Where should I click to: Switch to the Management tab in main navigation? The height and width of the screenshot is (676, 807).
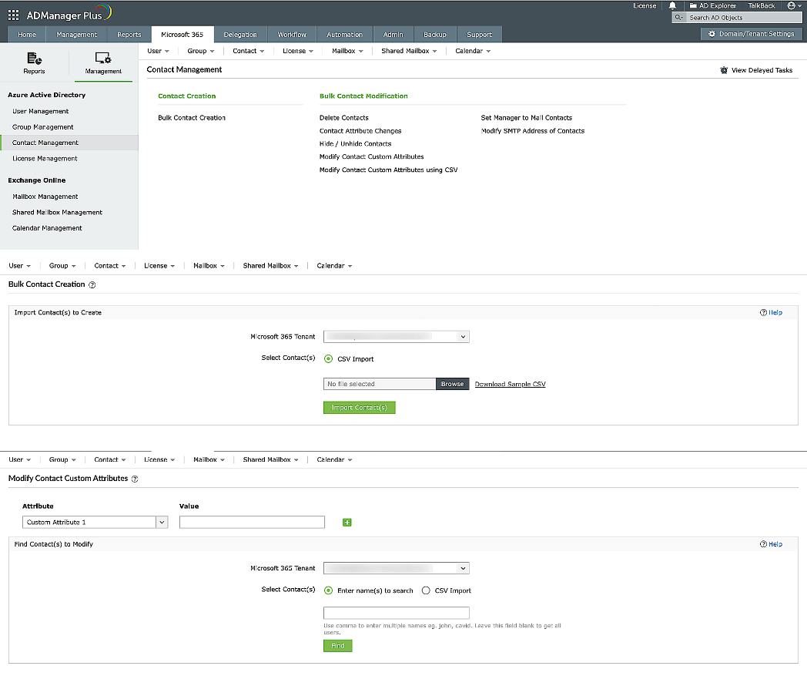pyautogui.click(x=77, y=35)
